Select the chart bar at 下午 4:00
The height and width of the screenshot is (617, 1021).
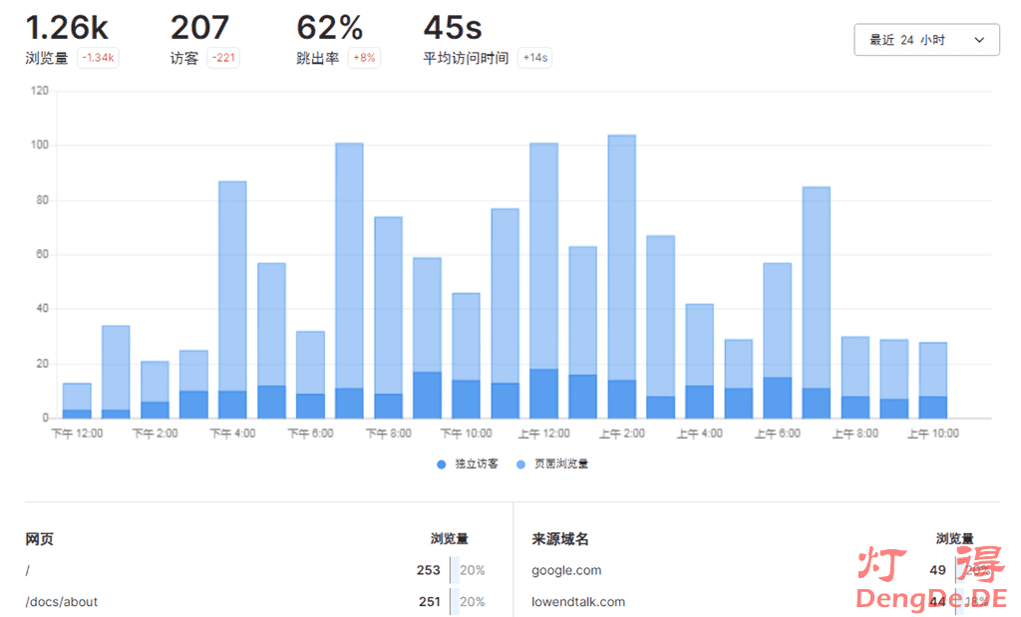(232, 299)
